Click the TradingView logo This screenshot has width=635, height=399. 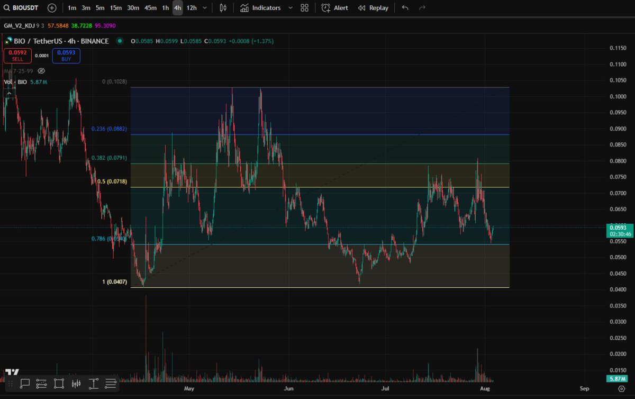(12, 373)
